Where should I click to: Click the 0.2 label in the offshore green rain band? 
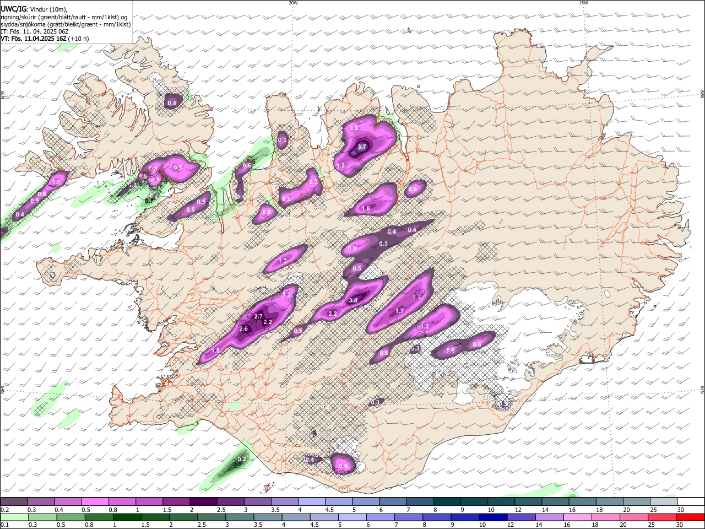(x=242, y=459)
